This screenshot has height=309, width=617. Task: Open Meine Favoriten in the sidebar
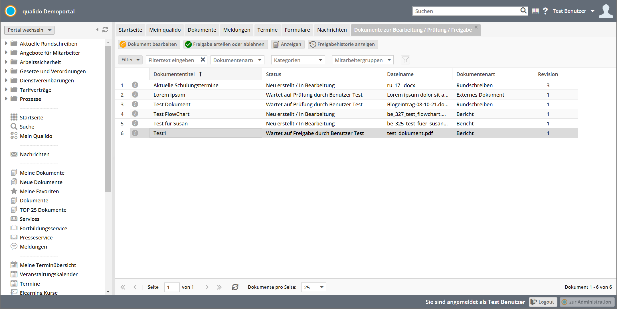click(39, 191)
